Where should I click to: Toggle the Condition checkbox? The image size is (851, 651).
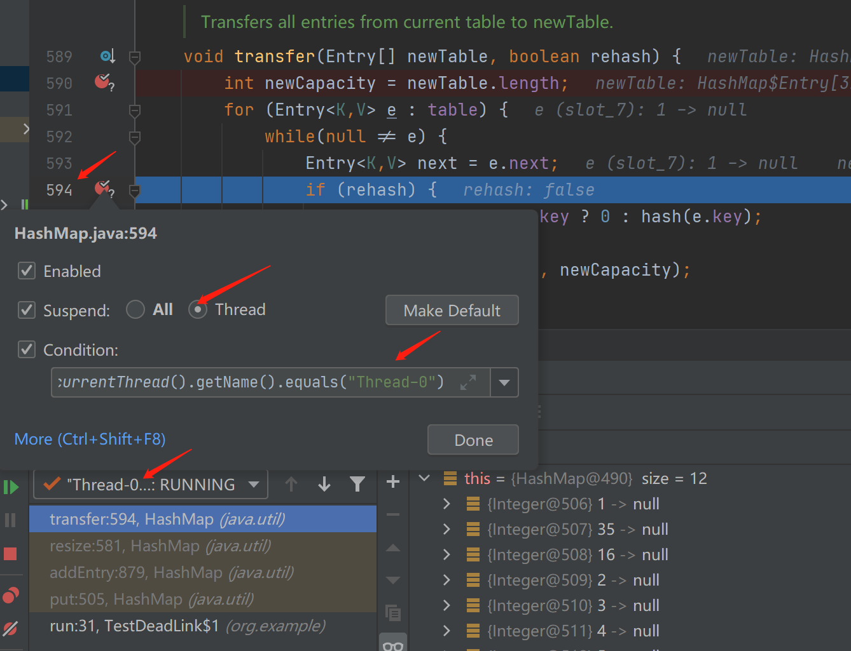pos(27,350)
